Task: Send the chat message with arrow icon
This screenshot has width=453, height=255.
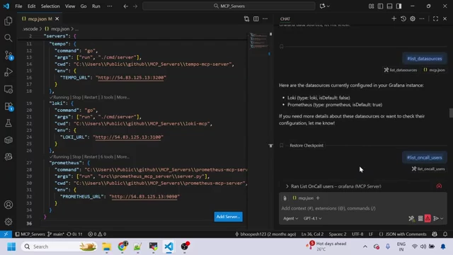Action: pos(436,219)
